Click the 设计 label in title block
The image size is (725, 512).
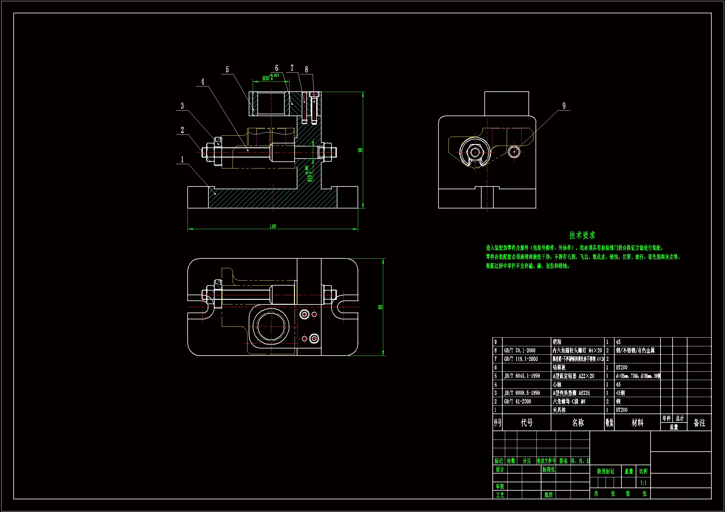[500, 470]
